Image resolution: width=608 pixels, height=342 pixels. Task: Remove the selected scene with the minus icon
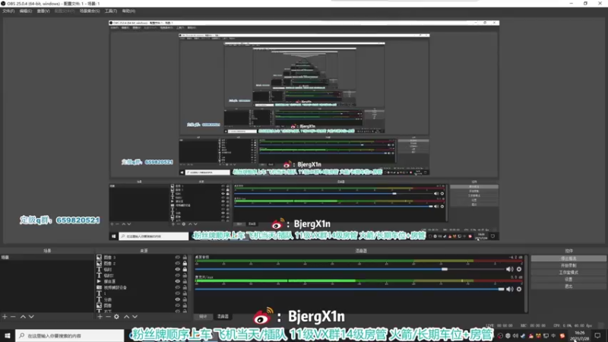[13, 317]
